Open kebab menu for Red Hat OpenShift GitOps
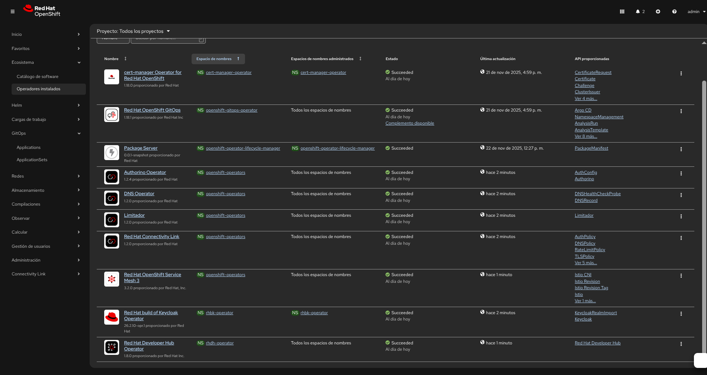Screen dimensions: 707x375 [681, 111]
